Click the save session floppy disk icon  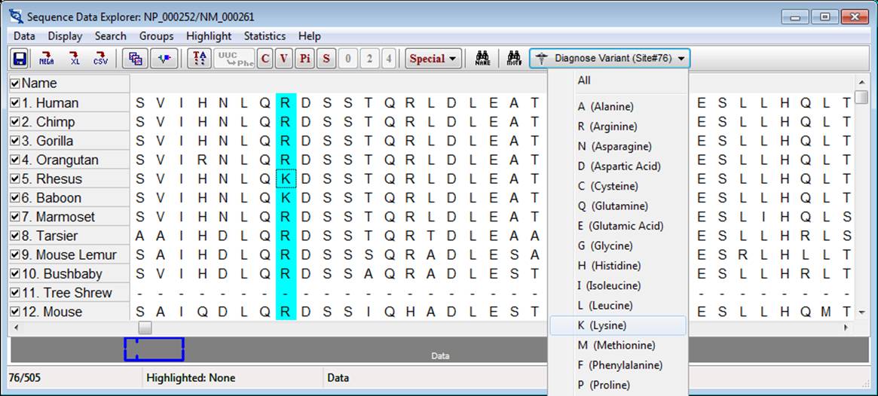pos(20,59)
